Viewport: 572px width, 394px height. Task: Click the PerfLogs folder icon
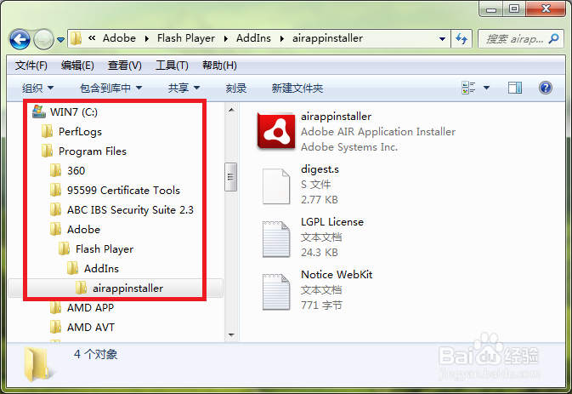pyautogui.click(x=47, y=131)
